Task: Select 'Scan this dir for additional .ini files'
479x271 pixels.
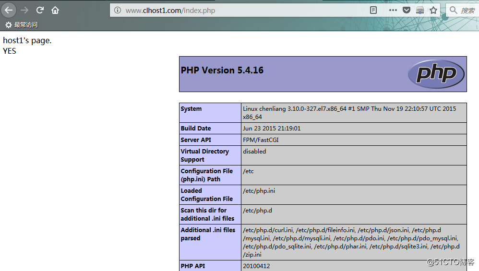Action: coord(207,214)
